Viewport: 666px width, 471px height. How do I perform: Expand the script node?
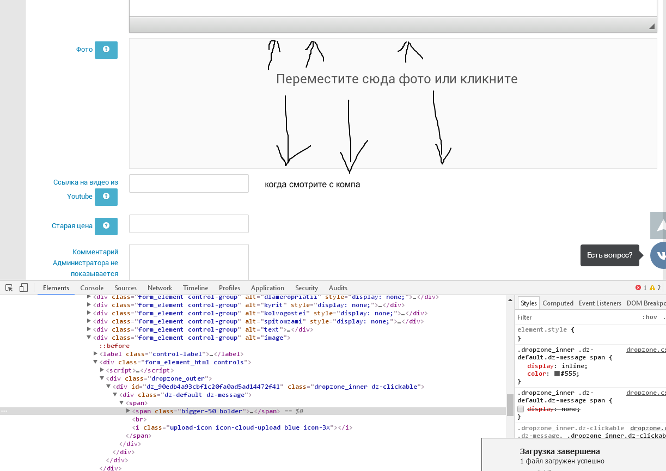[x=102, y=370]
